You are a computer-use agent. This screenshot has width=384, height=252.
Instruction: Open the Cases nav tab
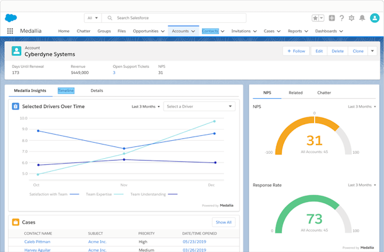(269, 31)
